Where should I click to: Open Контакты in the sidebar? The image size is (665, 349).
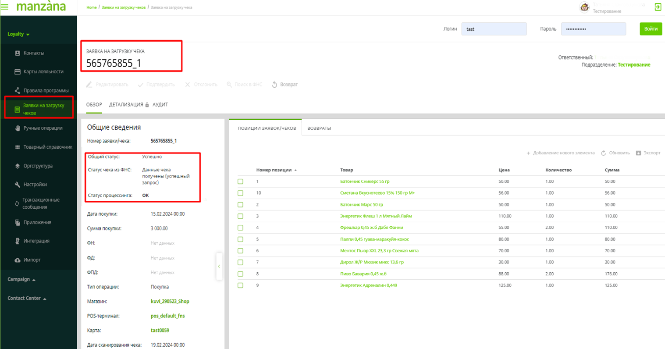[x=34, y=53]
